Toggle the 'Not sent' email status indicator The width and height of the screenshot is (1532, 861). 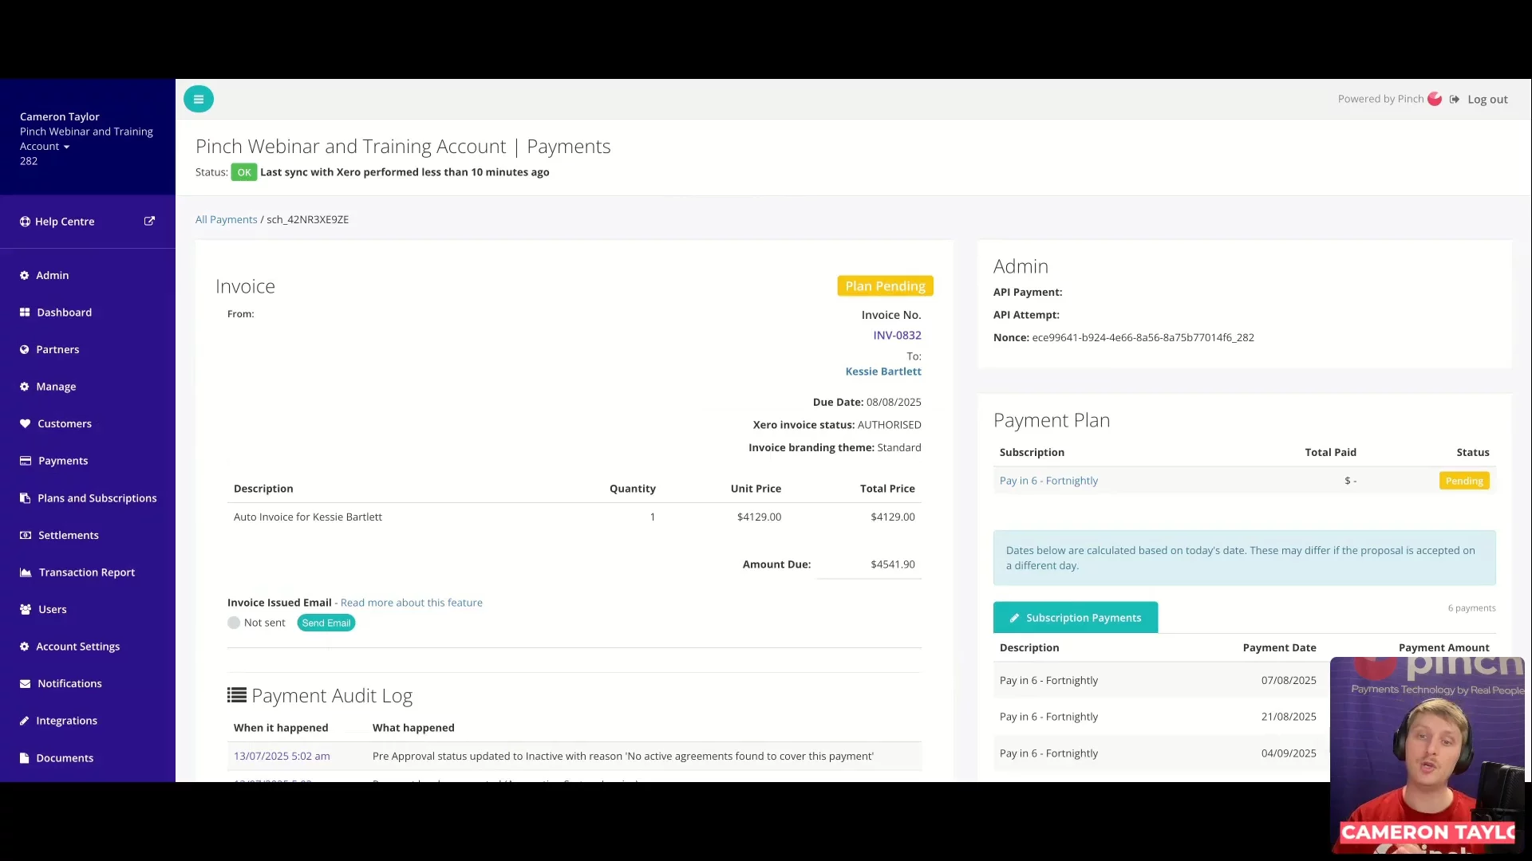[234, 623]
